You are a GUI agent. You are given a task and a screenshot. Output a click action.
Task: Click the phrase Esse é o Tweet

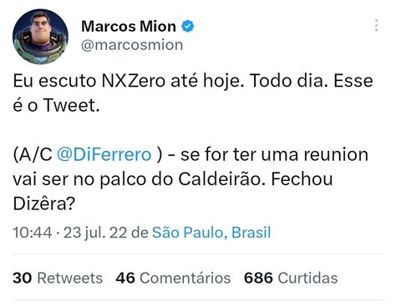193,93
